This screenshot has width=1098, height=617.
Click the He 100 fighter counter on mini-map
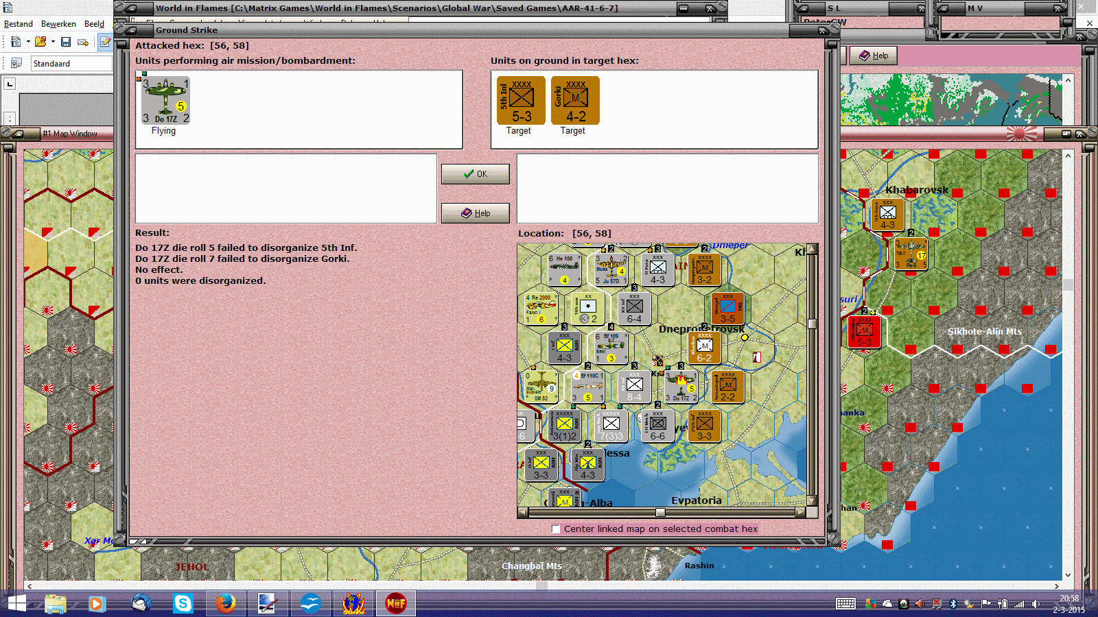click(x=564, y=269)
